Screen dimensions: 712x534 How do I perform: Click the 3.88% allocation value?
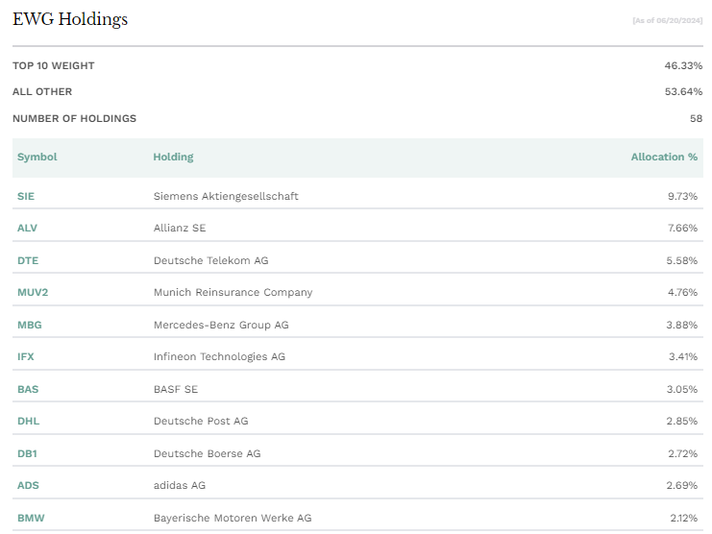pos(681,325)
